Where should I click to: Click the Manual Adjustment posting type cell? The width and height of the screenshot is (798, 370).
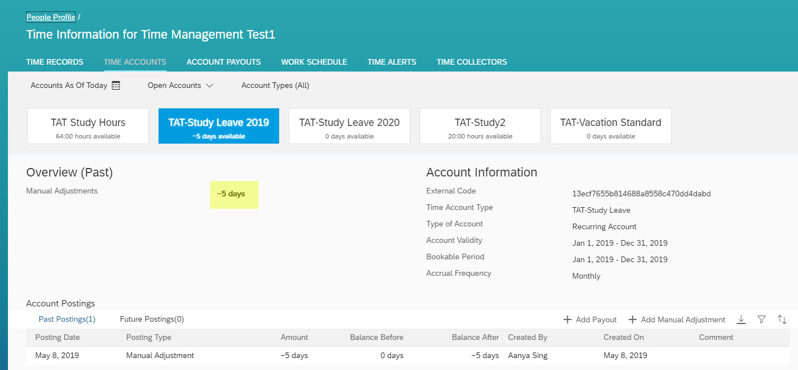tap(160, 355)
